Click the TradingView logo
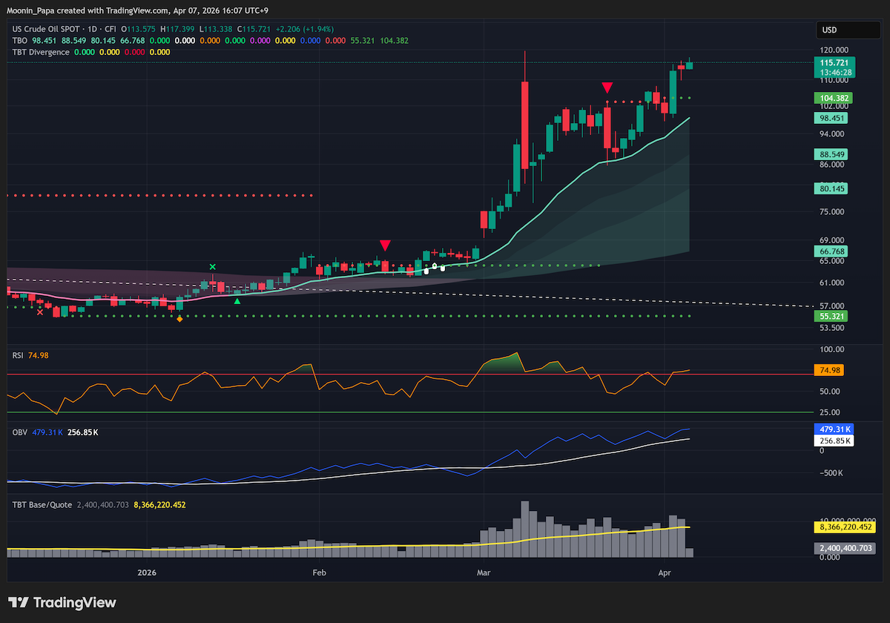 tap(62, 602)
